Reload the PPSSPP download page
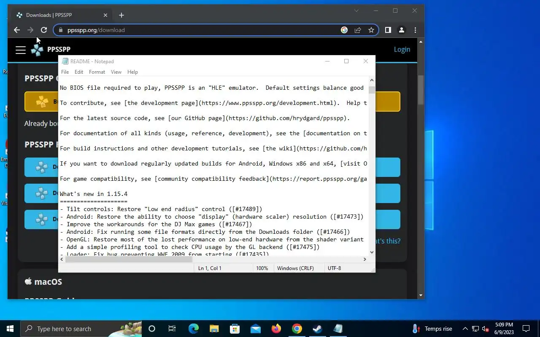 [x=44, y=30]
